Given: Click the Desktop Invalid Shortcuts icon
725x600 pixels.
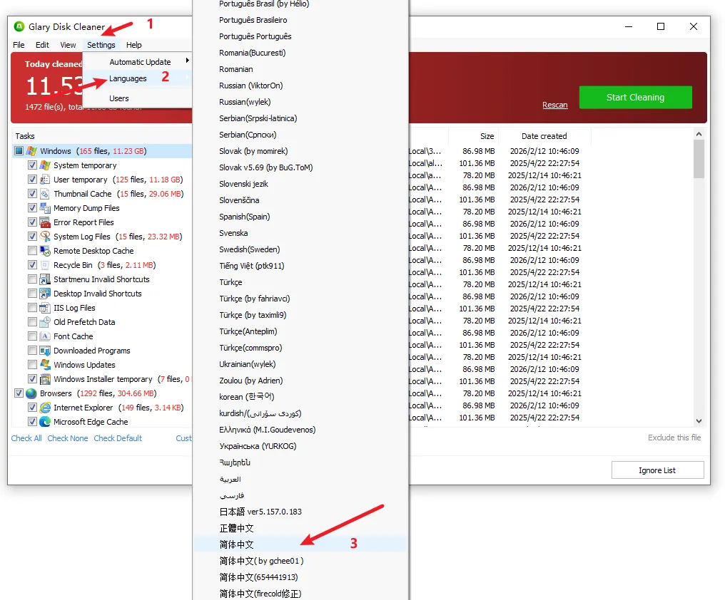Looking at the screenshot, I should (x=45, y=294).
